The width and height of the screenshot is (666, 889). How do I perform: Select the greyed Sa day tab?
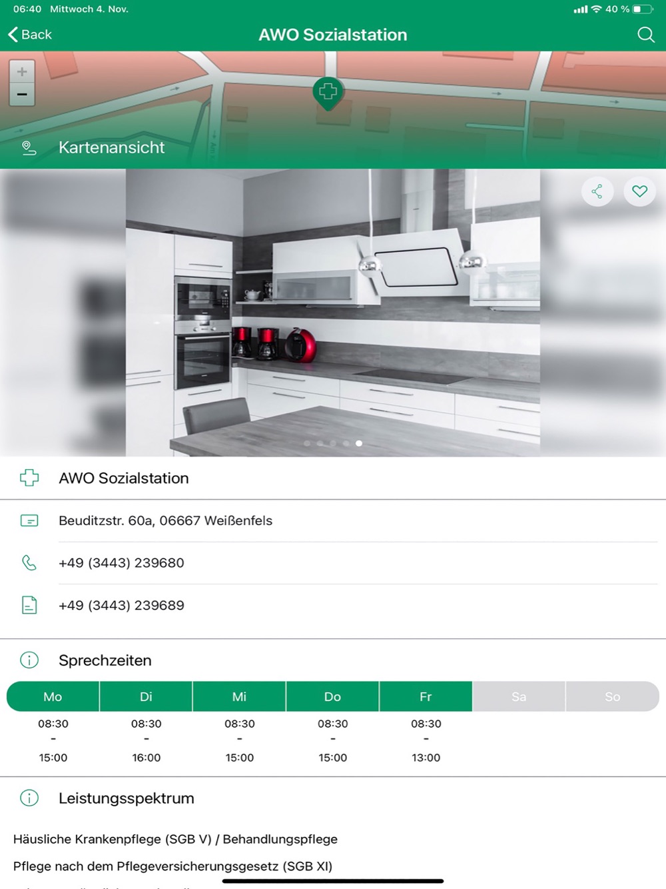coord(519,696)
